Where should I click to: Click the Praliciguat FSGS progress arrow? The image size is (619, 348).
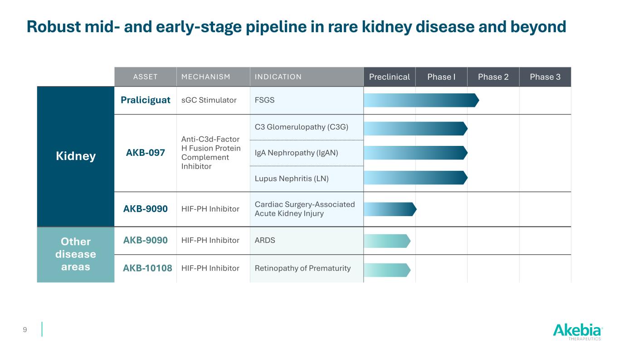tap(421, 100)
